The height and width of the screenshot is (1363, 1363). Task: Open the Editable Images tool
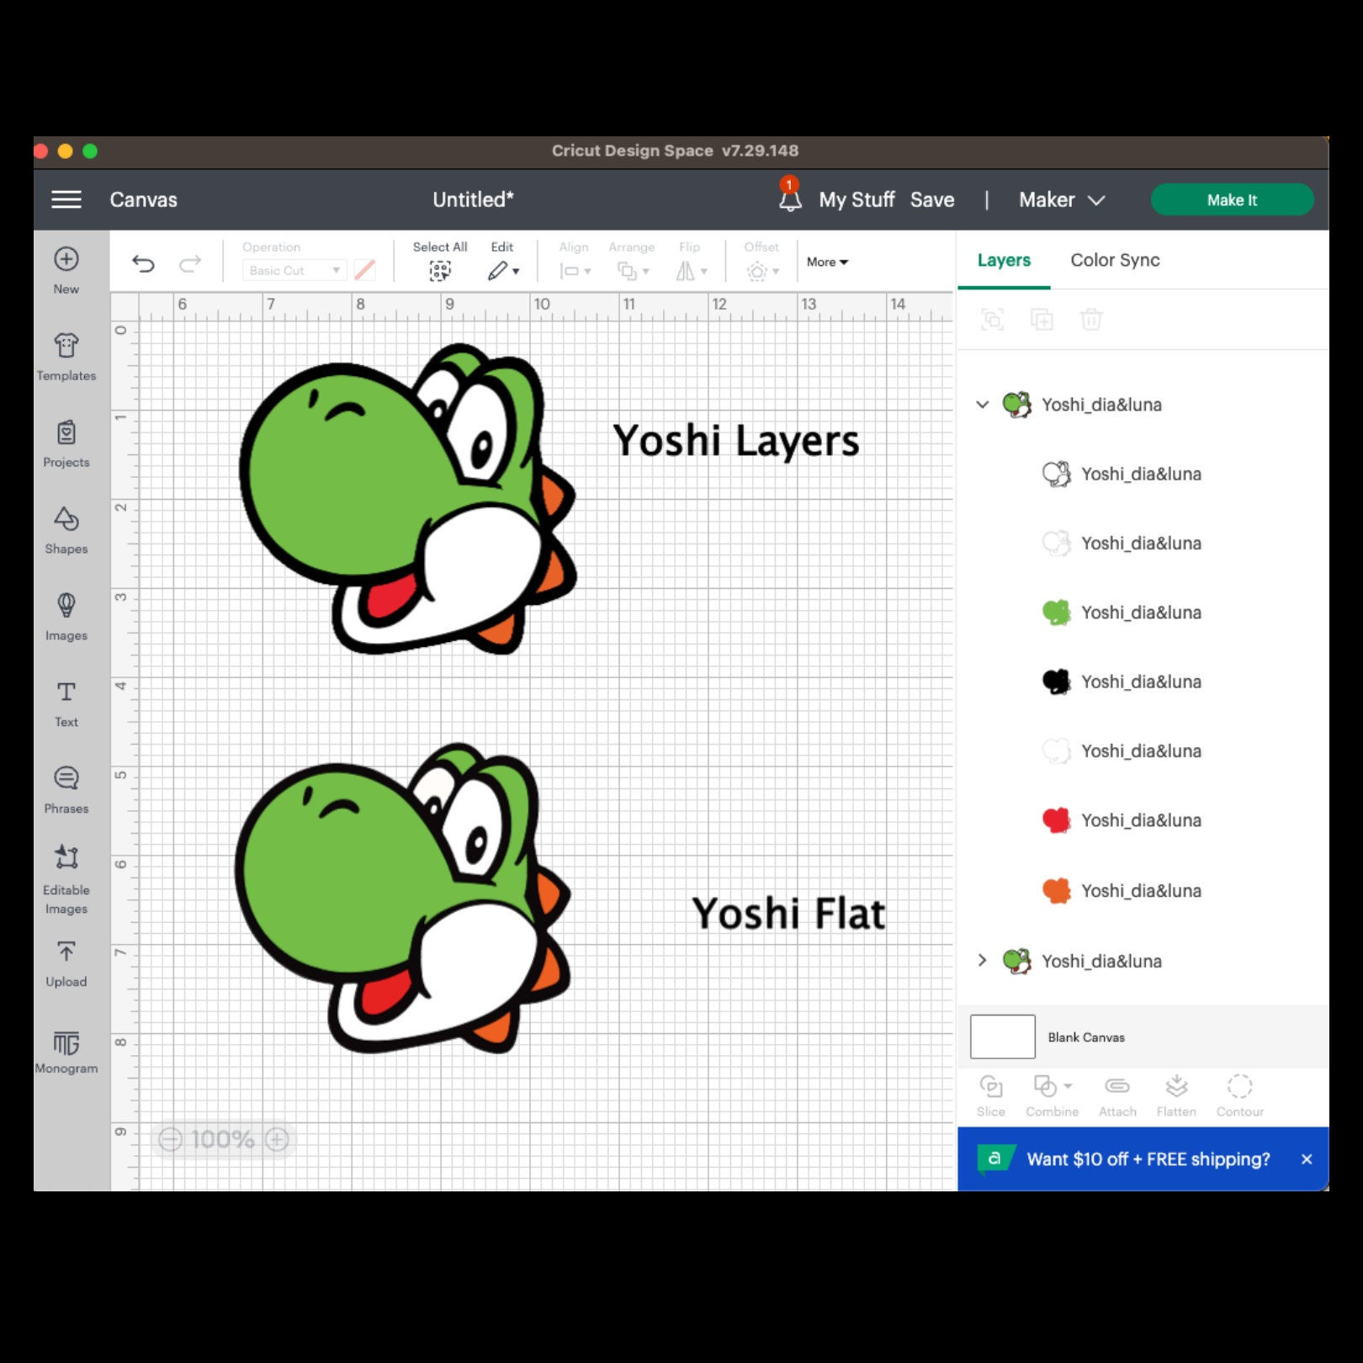66,879
